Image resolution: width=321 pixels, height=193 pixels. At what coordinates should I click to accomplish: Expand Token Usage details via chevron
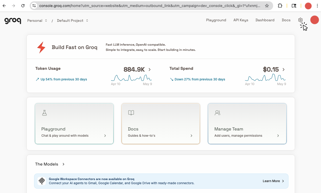click(x=150, y=70)
